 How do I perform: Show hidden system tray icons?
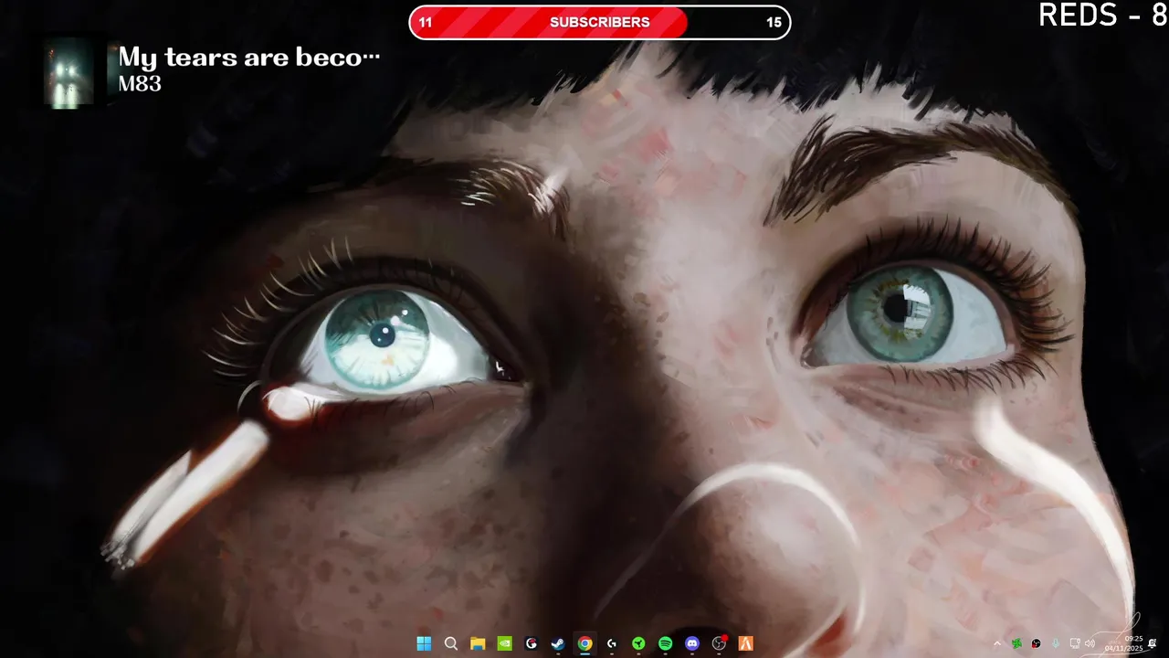tap(997, 643)
